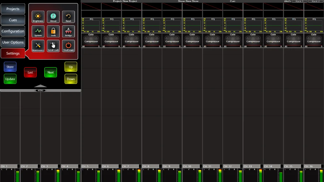Open the Projects menu
The image size is (324, 182).
pyautogui.click(x=13, y=9)
